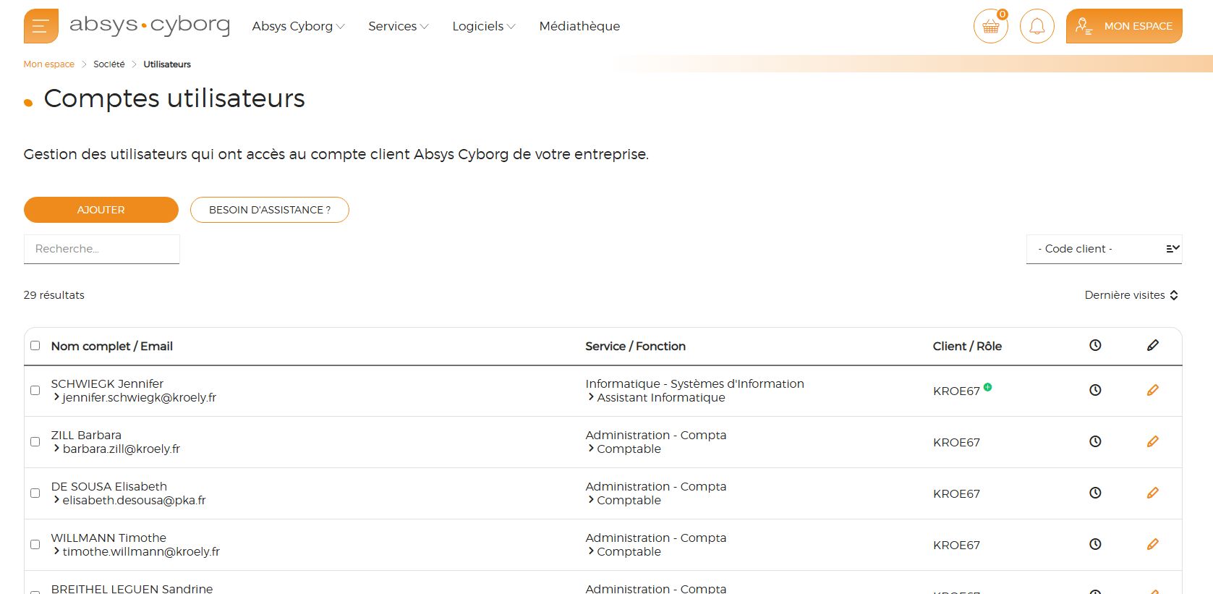Click the name BREITHEL LEGUEN Sandrine
1213x594 pixels.
(132, 588)
